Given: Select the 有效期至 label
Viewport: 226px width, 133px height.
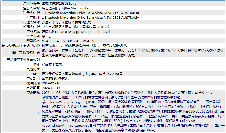Looking at the screenshot, I should (x=33, y=88).
